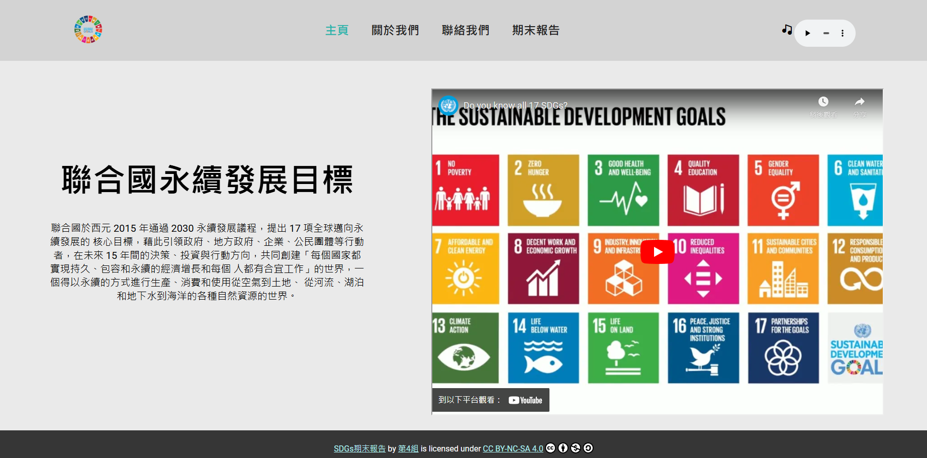Click the video Share arrow icon
This screenshot has width=927, height=458.
coord(860,102)
